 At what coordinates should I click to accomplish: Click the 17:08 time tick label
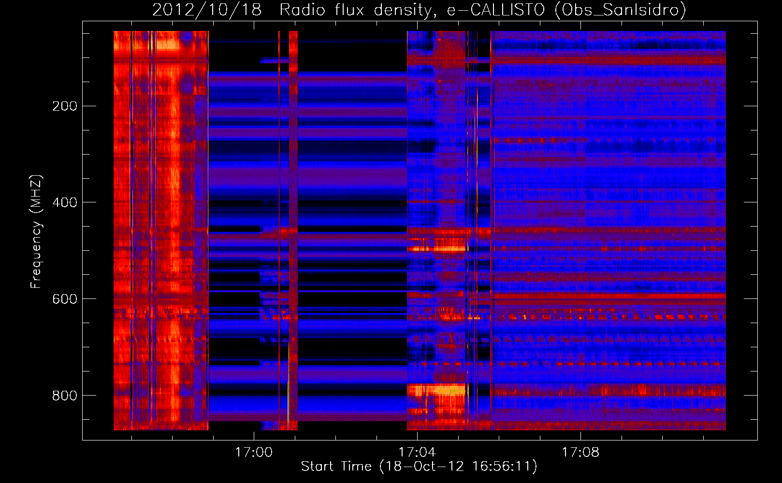tap(580, 452)
